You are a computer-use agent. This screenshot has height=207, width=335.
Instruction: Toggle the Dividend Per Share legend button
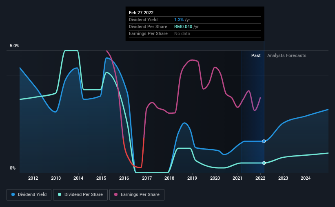point(80,195)
